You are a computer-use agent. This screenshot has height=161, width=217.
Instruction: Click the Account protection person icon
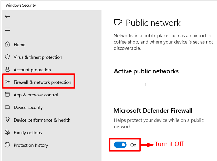[7, 69]
